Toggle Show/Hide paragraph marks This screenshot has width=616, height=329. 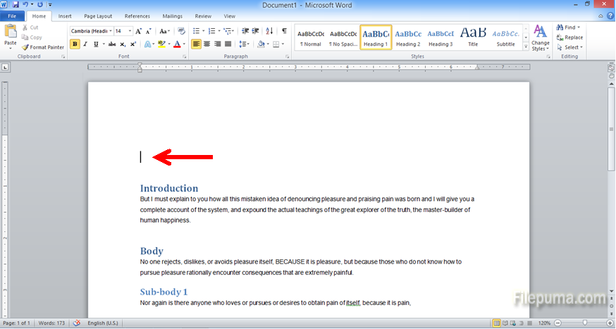(x=284, y=31)
